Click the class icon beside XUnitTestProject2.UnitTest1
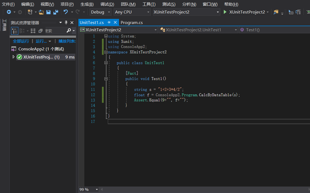Screen dimensions: 310x193 (162, 30)
